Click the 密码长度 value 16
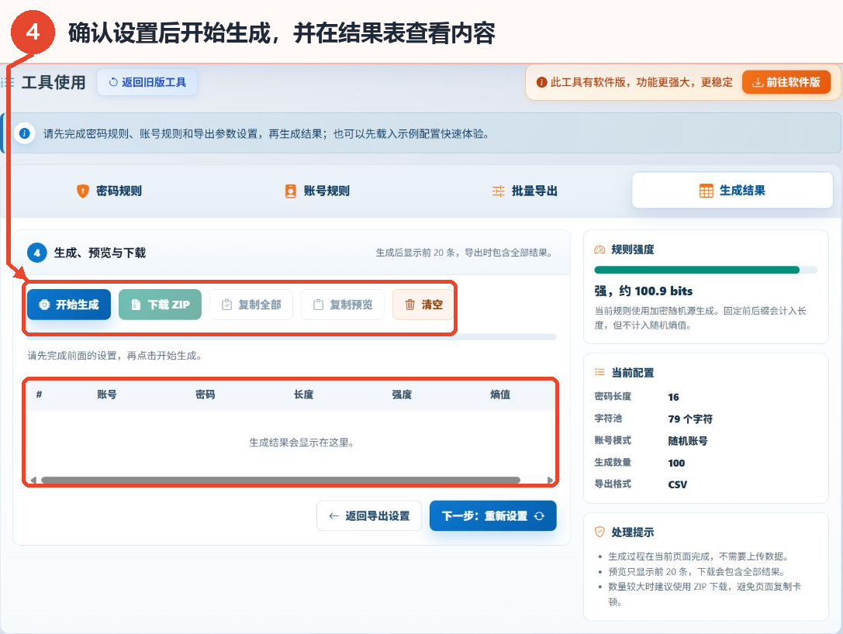The image size is (843, 634). tap(673, 397)
